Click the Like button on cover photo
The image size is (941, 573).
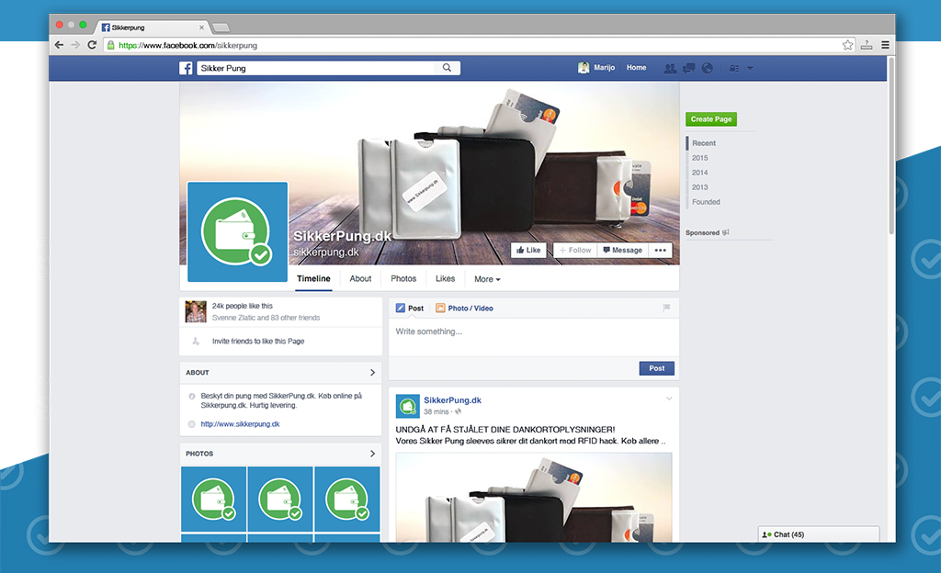click(x=528, y=250)
